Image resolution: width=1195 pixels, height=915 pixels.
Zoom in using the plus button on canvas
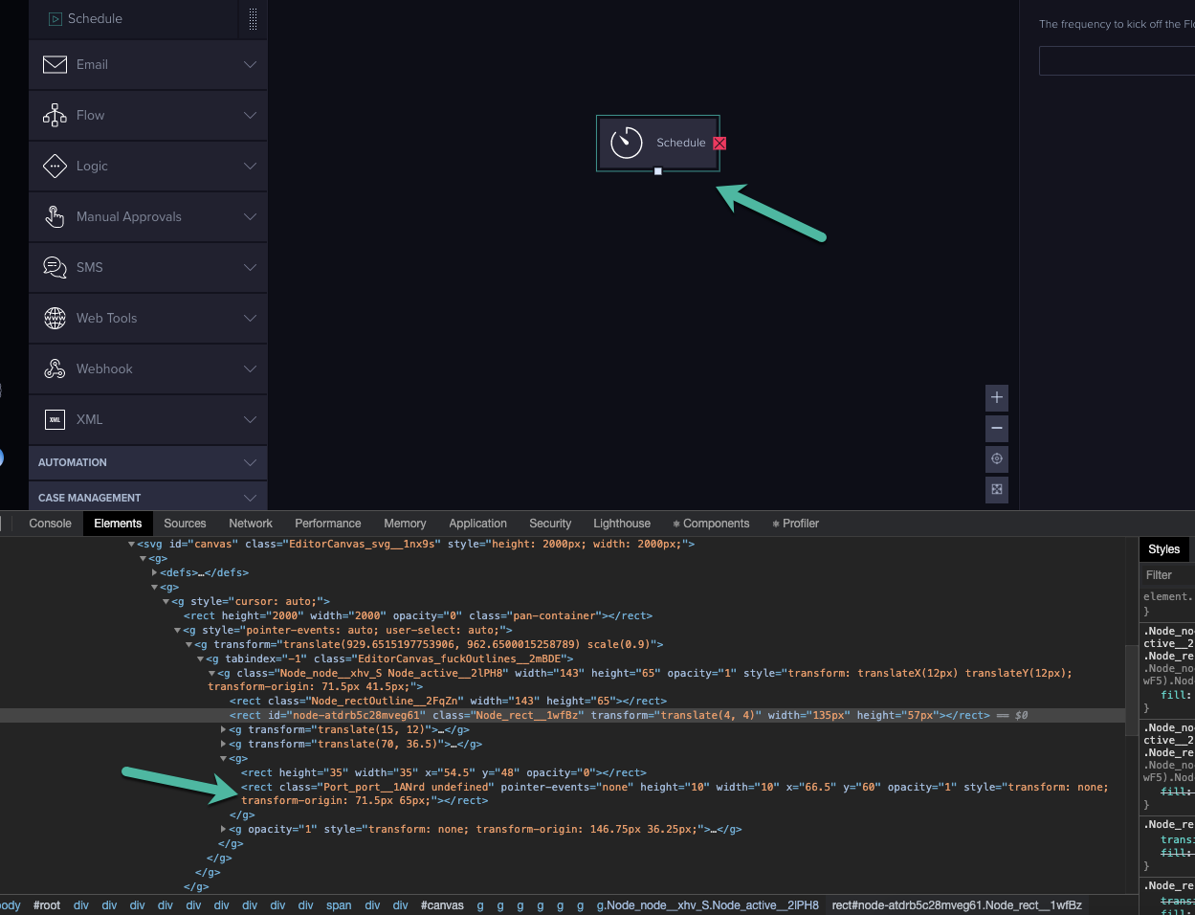point(996,397)
